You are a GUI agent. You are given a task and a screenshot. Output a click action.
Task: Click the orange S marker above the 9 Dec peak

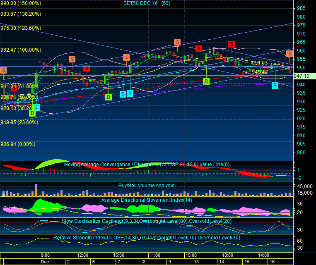tap(177, 42)
